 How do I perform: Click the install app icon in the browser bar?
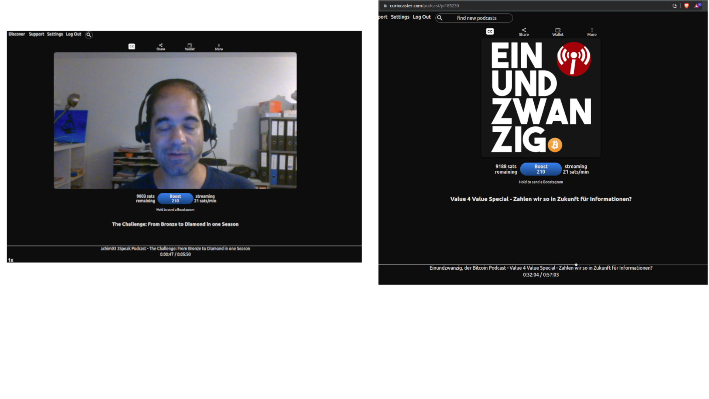point(675,6)
